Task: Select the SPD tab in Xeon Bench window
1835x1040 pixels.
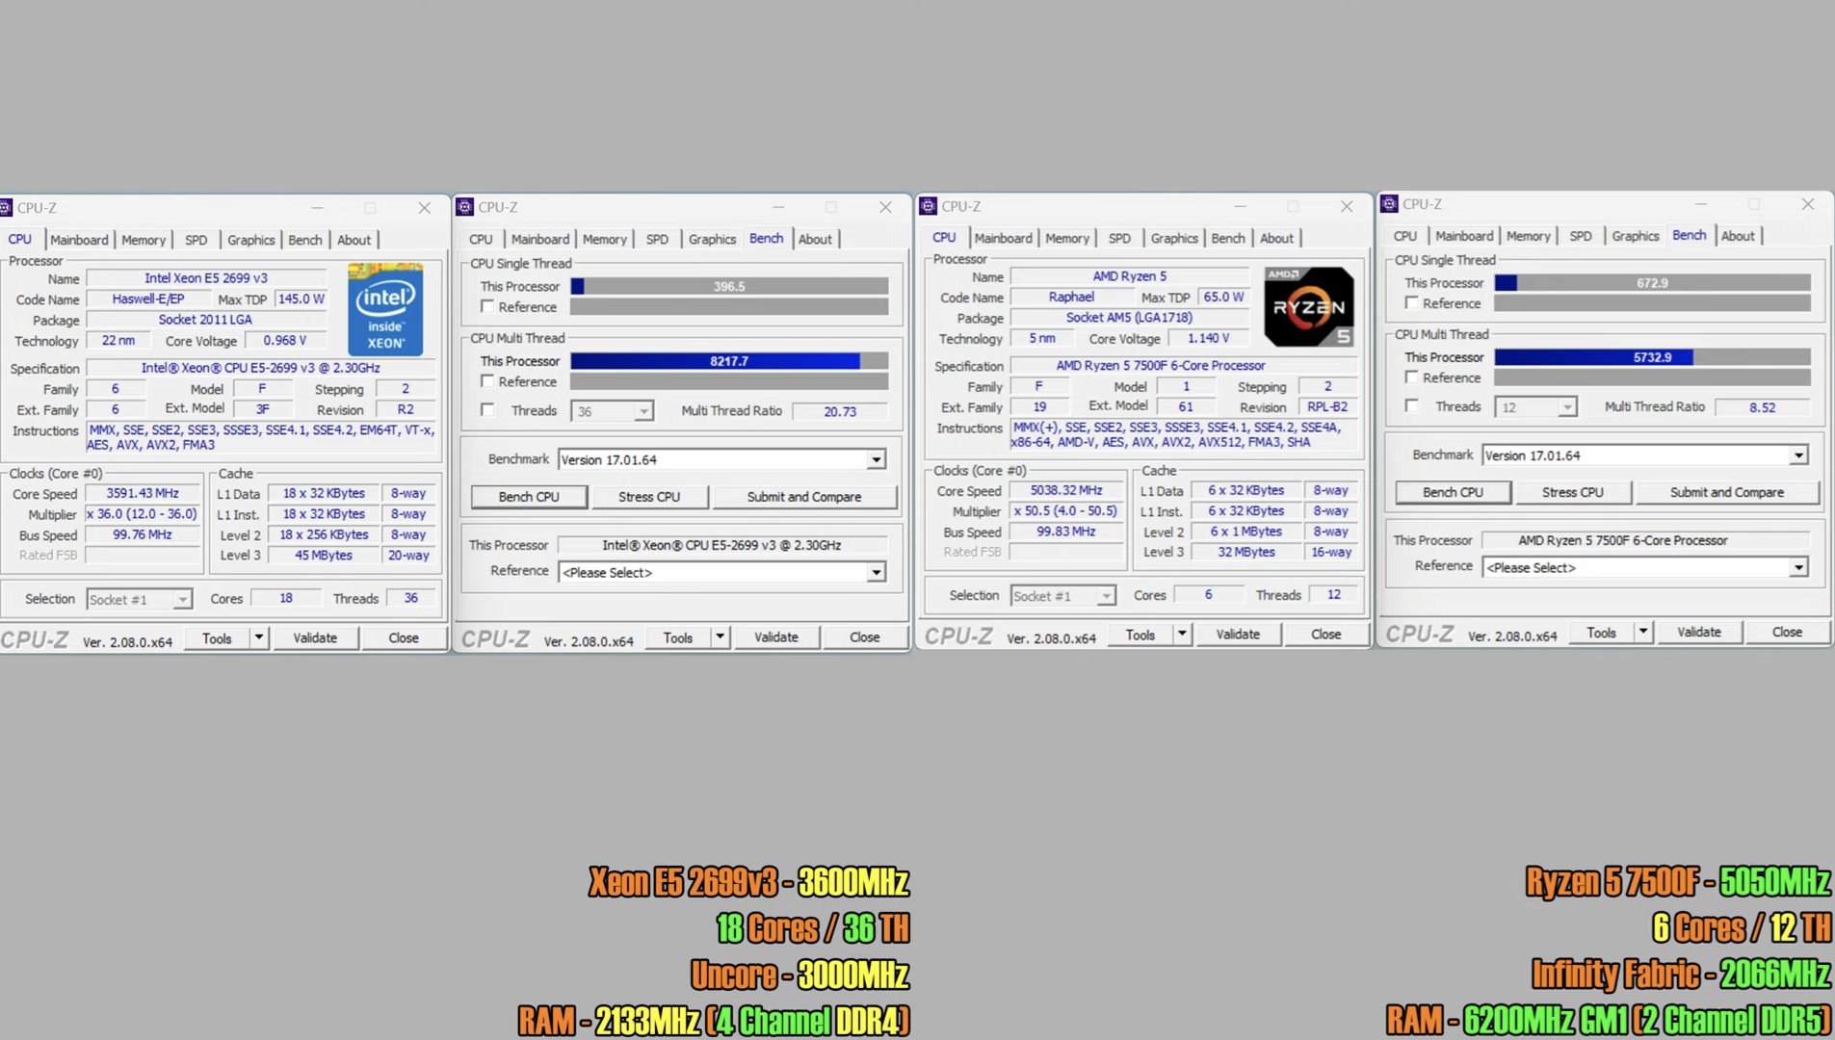Action: click(657, 239)
